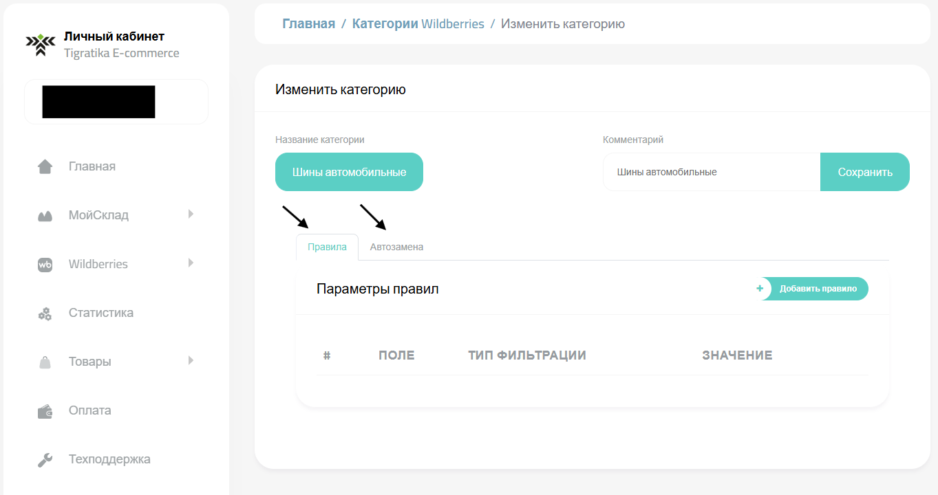Open Техподдержка in the sidebar
This screenshot has width=938, height=495.
(x=109, y=459)
